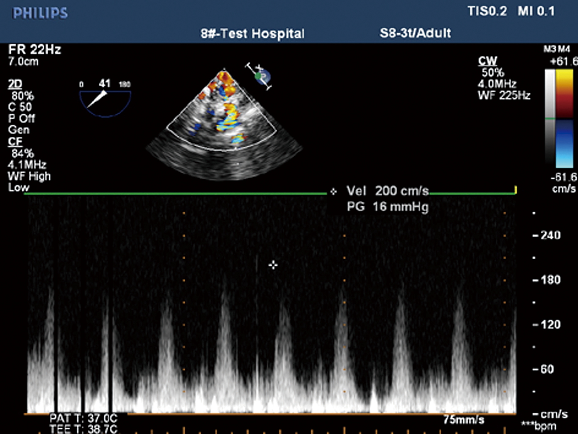Click the MI 0.1 mechanical index text
Viewport: 578px width, 434px height.
click(536, 12)
